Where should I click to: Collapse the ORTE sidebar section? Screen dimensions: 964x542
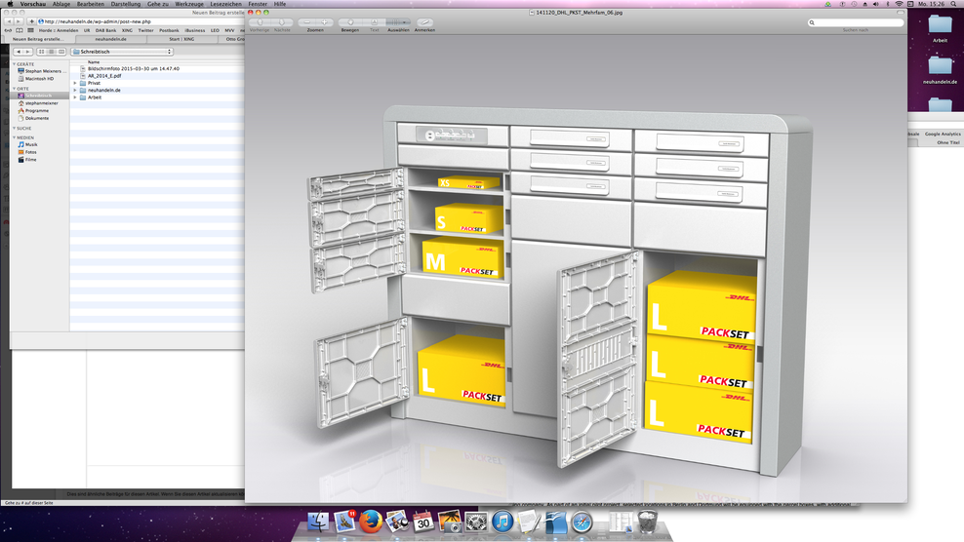pyautogui.click(x=14, y=89)
